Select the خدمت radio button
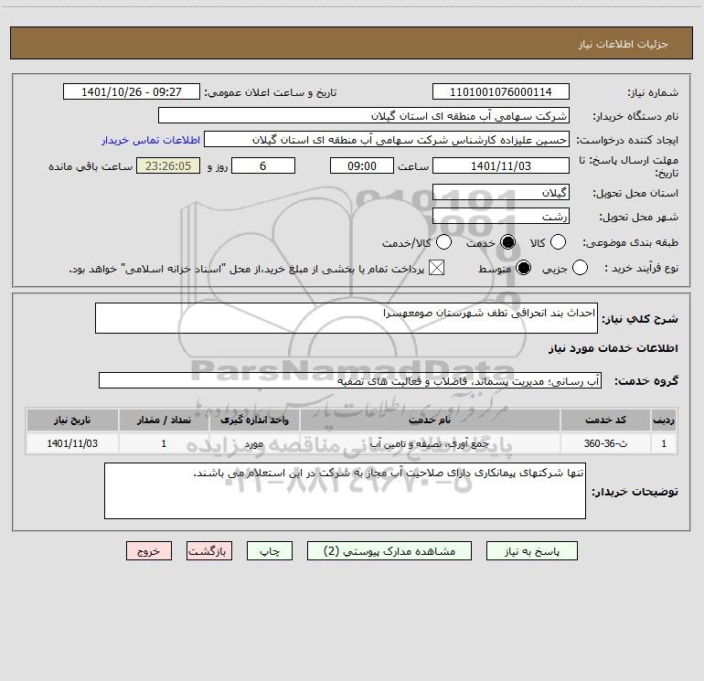This screenshot has width=704, height=681. pyautogui.click(x=507, y=242)
